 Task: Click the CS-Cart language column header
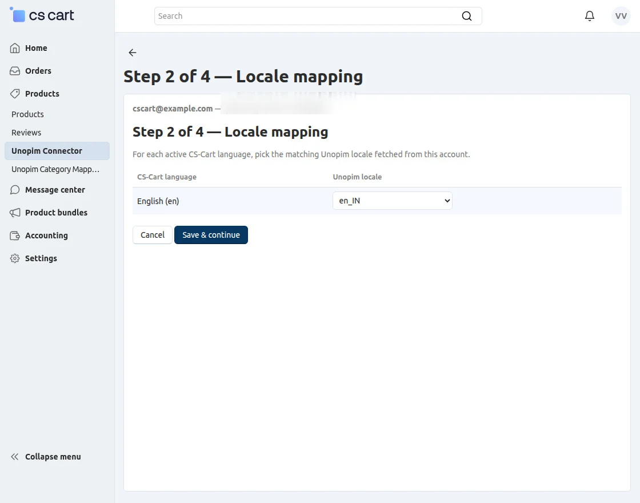[166, 177]
